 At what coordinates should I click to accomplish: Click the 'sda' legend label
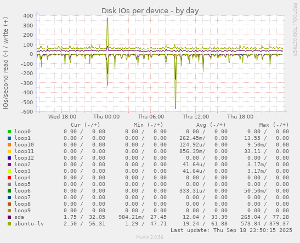tap(19, 217)
